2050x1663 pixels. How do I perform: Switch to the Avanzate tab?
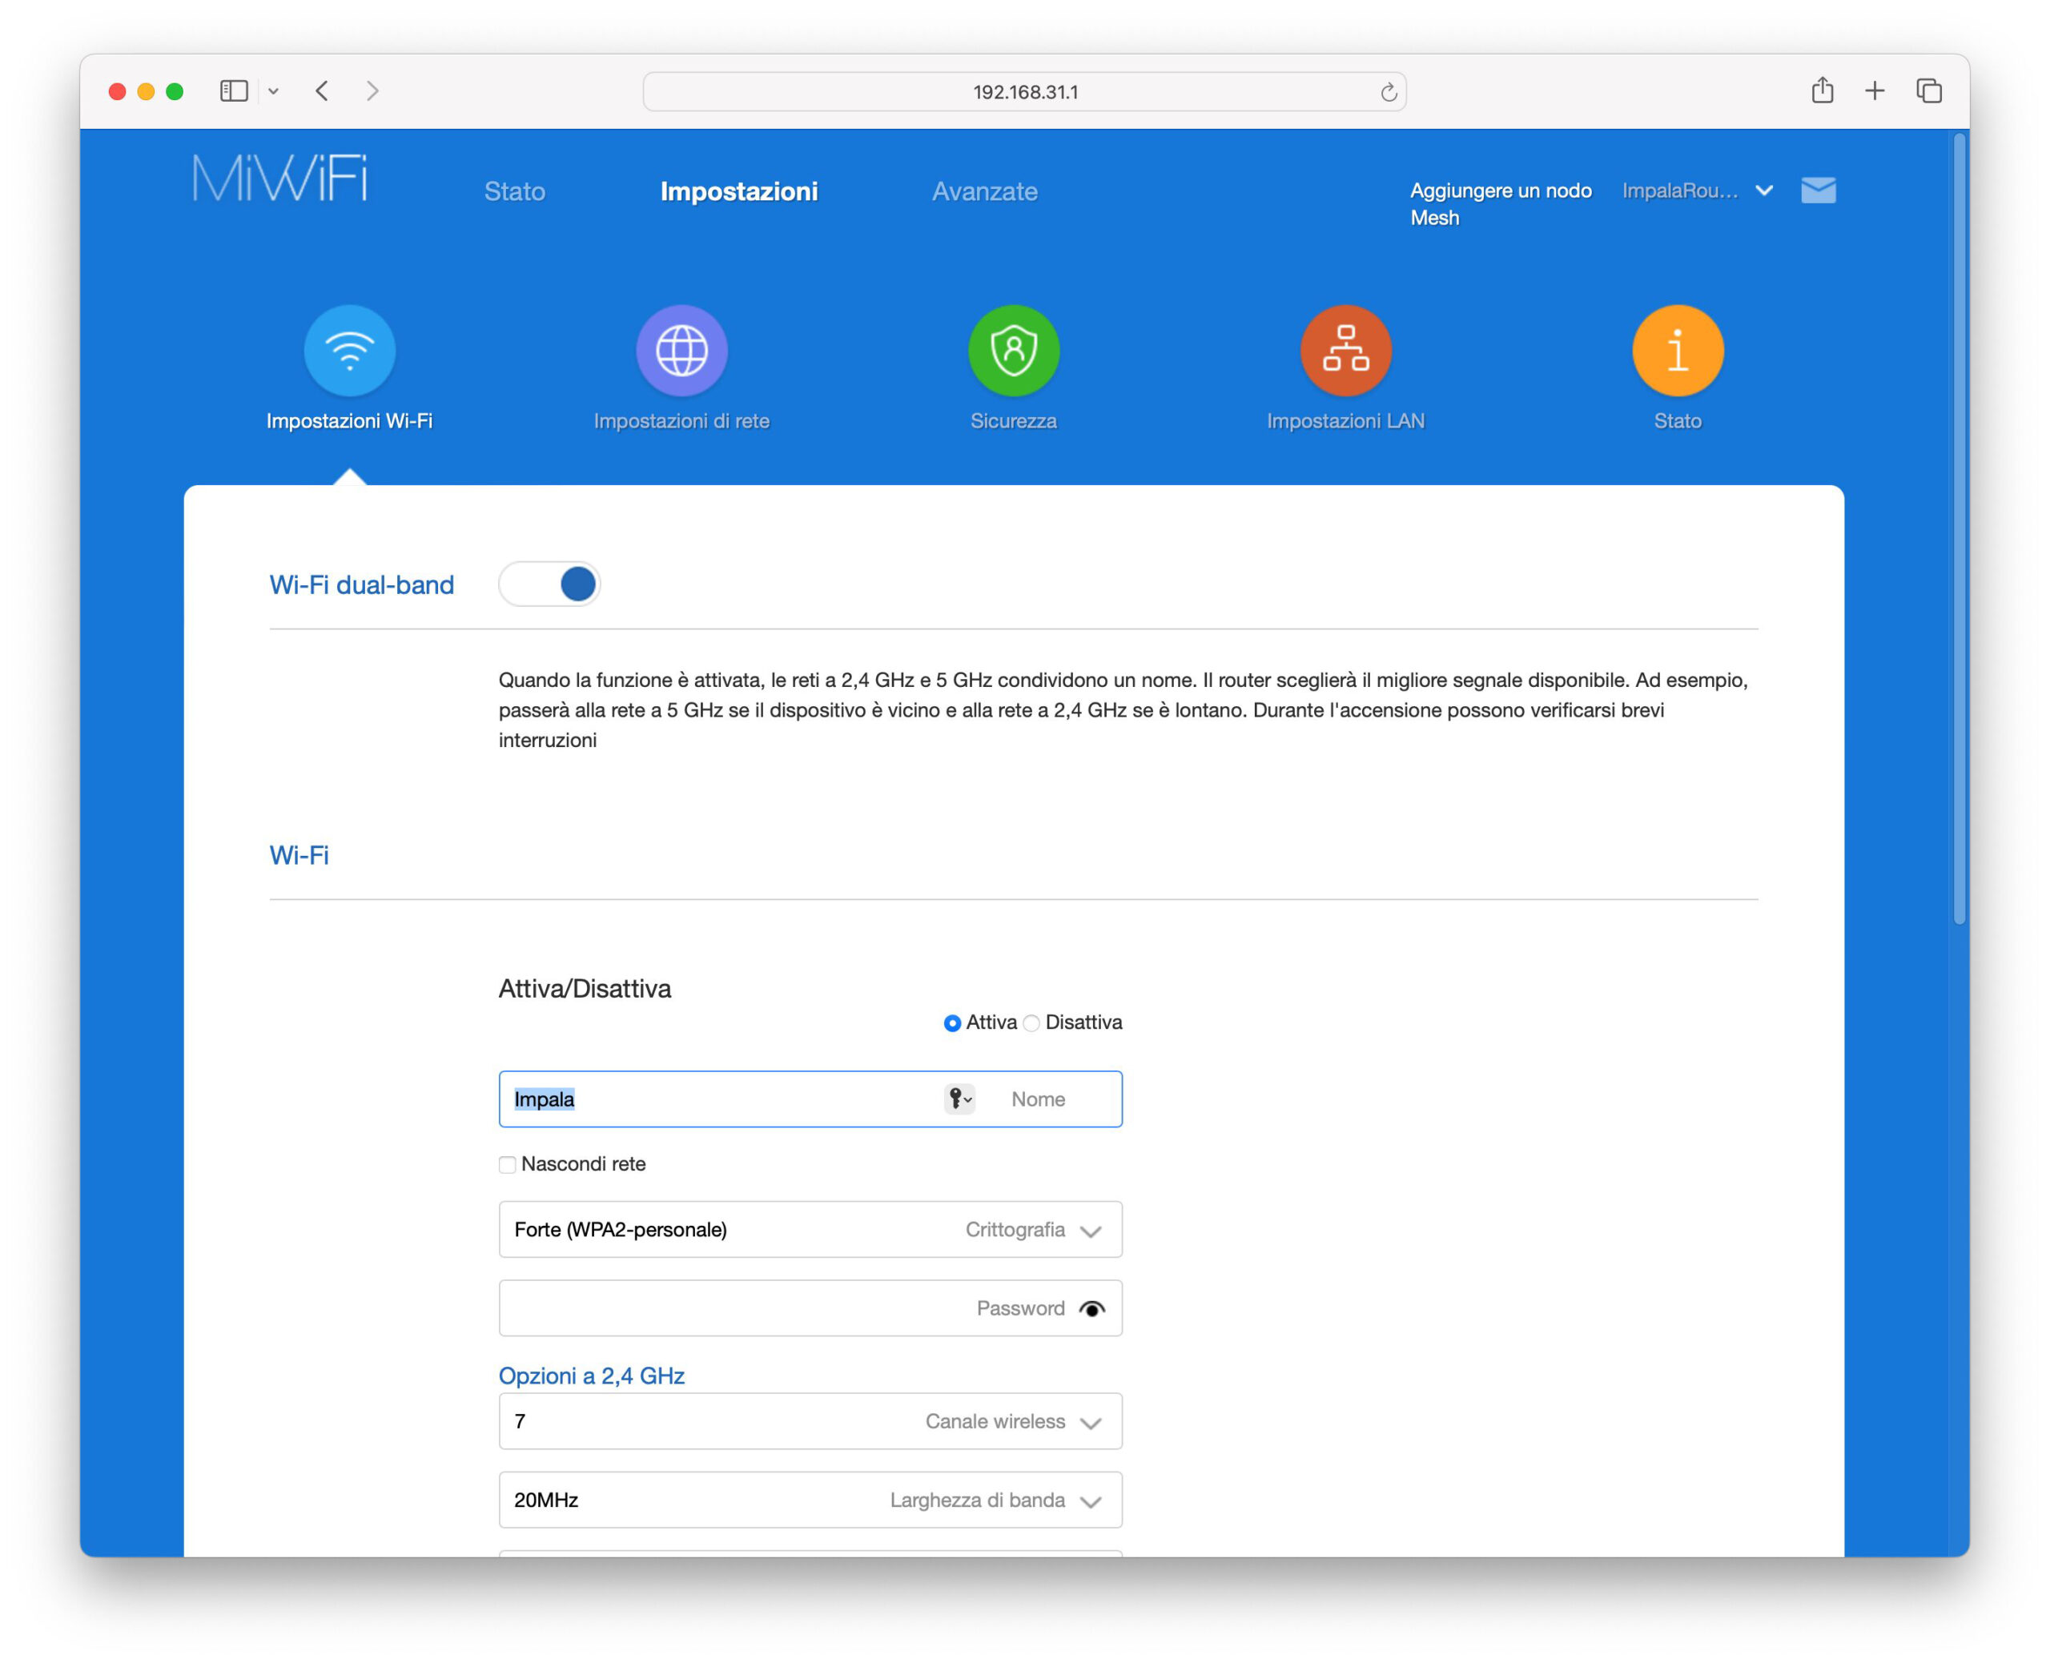[x=985, y=191]
